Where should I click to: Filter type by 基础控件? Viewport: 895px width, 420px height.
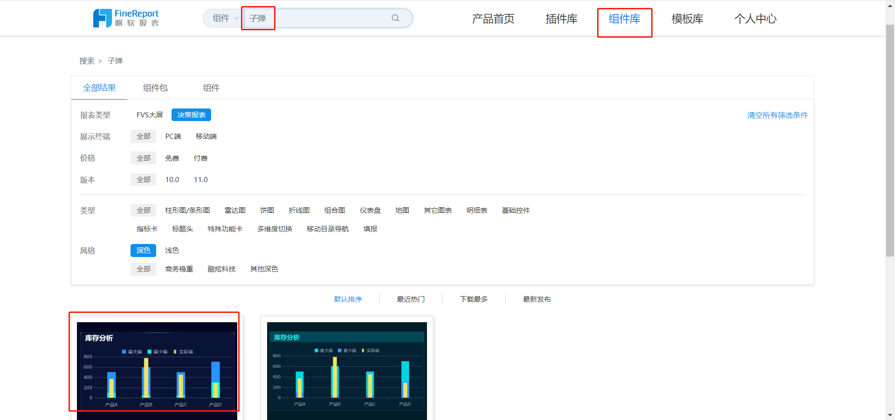[x=516, y=210]
